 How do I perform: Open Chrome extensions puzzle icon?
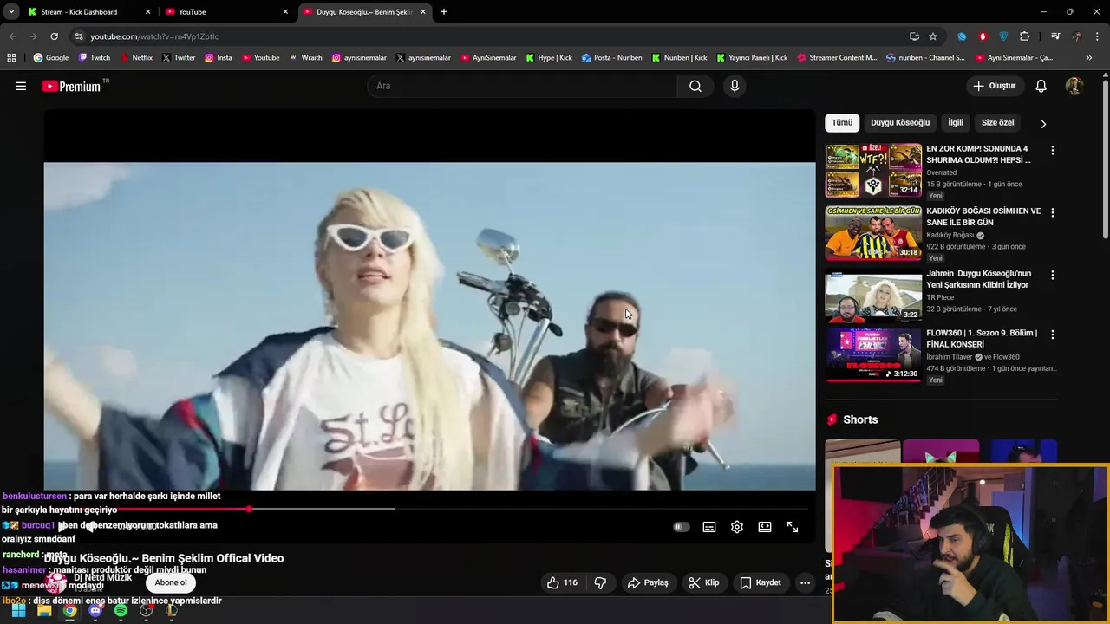(x=1025, y=36)
